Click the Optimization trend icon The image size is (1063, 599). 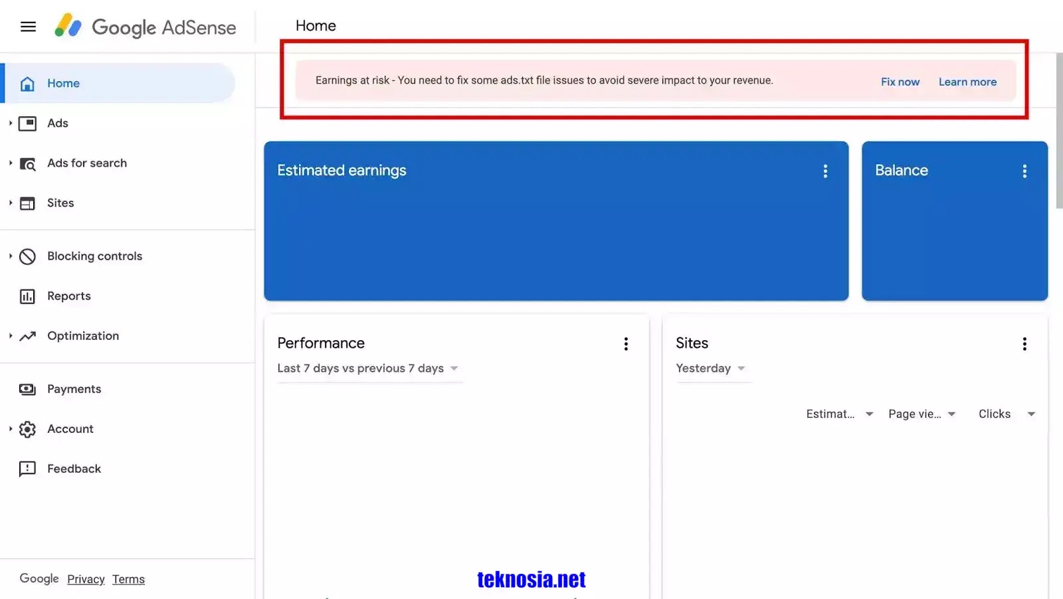point(27,336)
